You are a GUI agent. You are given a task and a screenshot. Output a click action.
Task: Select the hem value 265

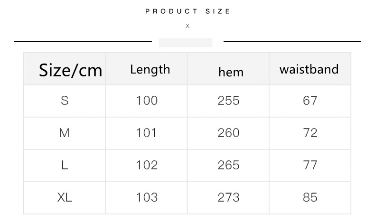228,165
